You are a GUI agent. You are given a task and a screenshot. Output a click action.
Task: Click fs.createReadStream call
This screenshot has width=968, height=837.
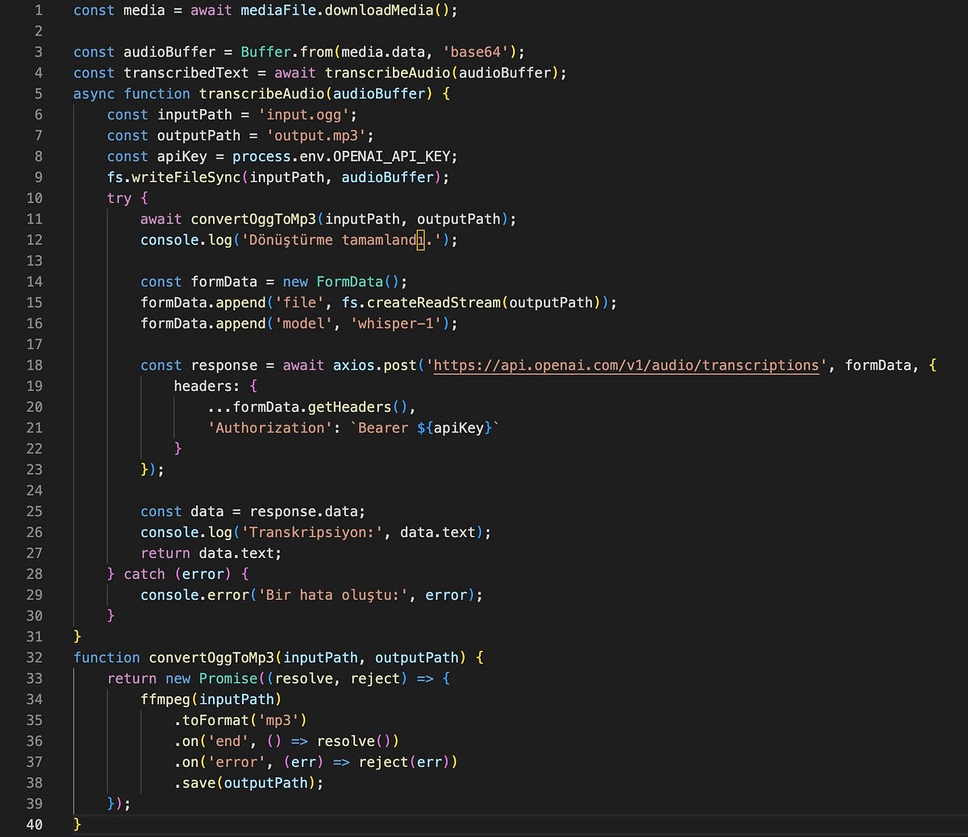click(x=420, y=303)
